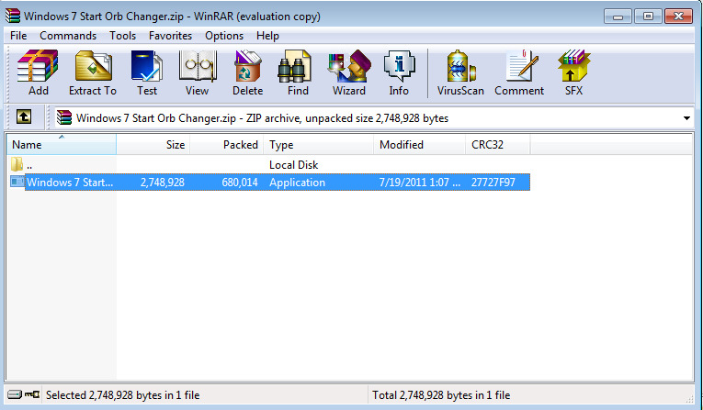Sort by Name column header
The width and height of the screenshot is (703, 410).
62,145
